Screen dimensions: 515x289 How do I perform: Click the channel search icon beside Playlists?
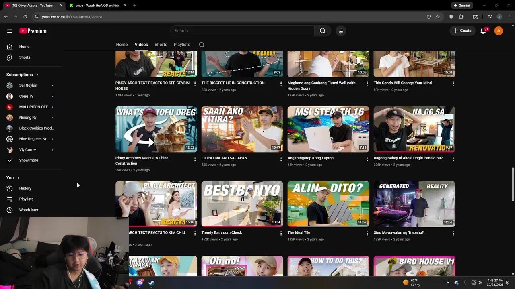click(x=202, y=45)
